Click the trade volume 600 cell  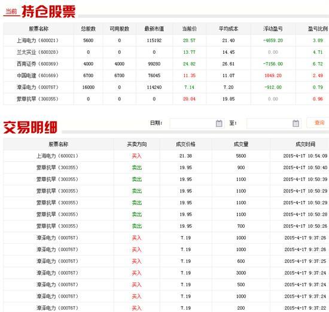pos(241,261)
